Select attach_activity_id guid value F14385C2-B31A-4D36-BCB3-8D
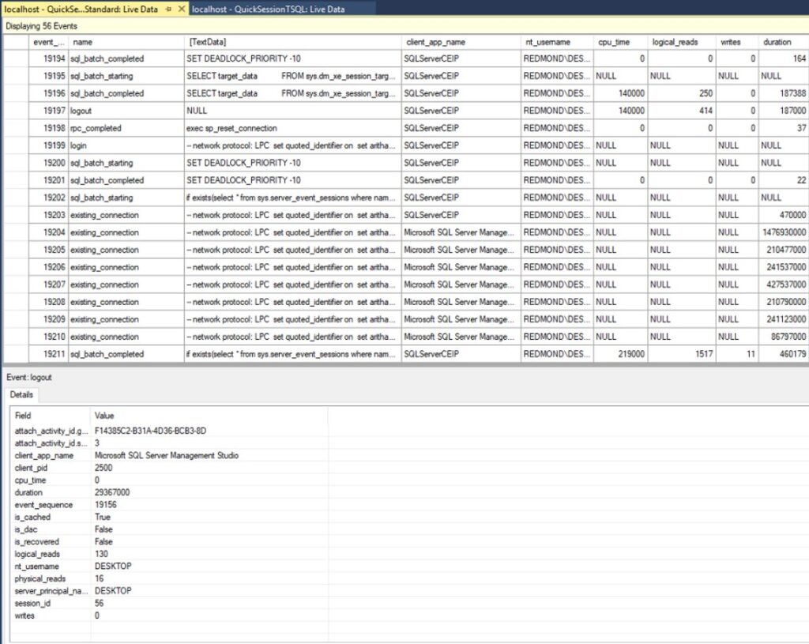The width and height of the screenshot is (809, 644). pos(150,431)
